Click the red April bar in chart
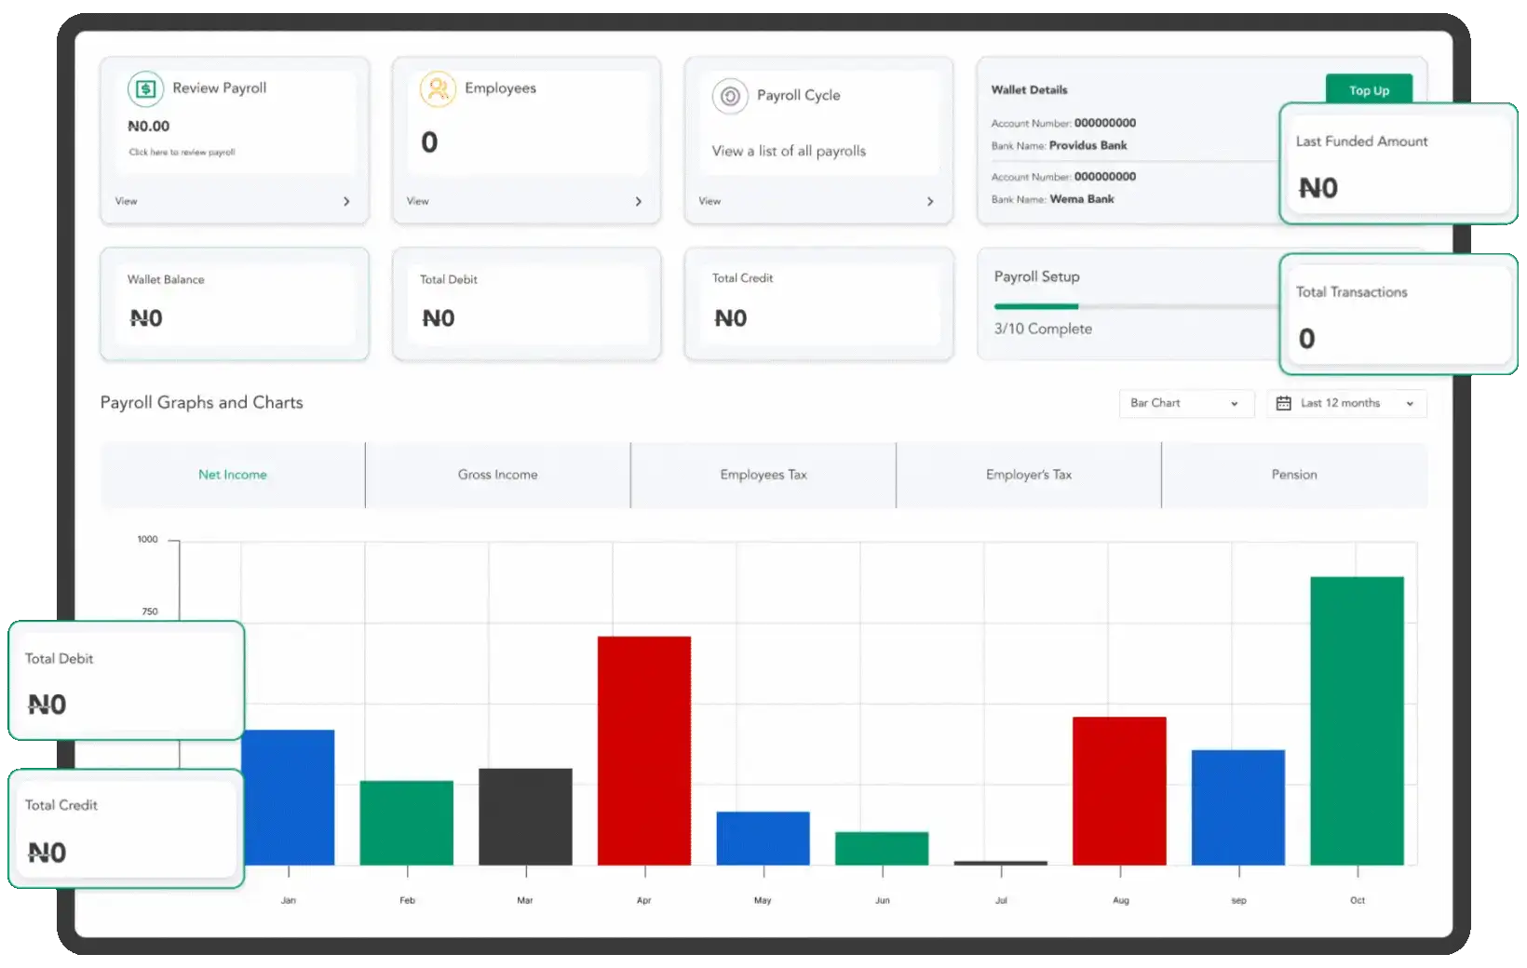The width and height of the screenshot is (1527, 968). 644,750
